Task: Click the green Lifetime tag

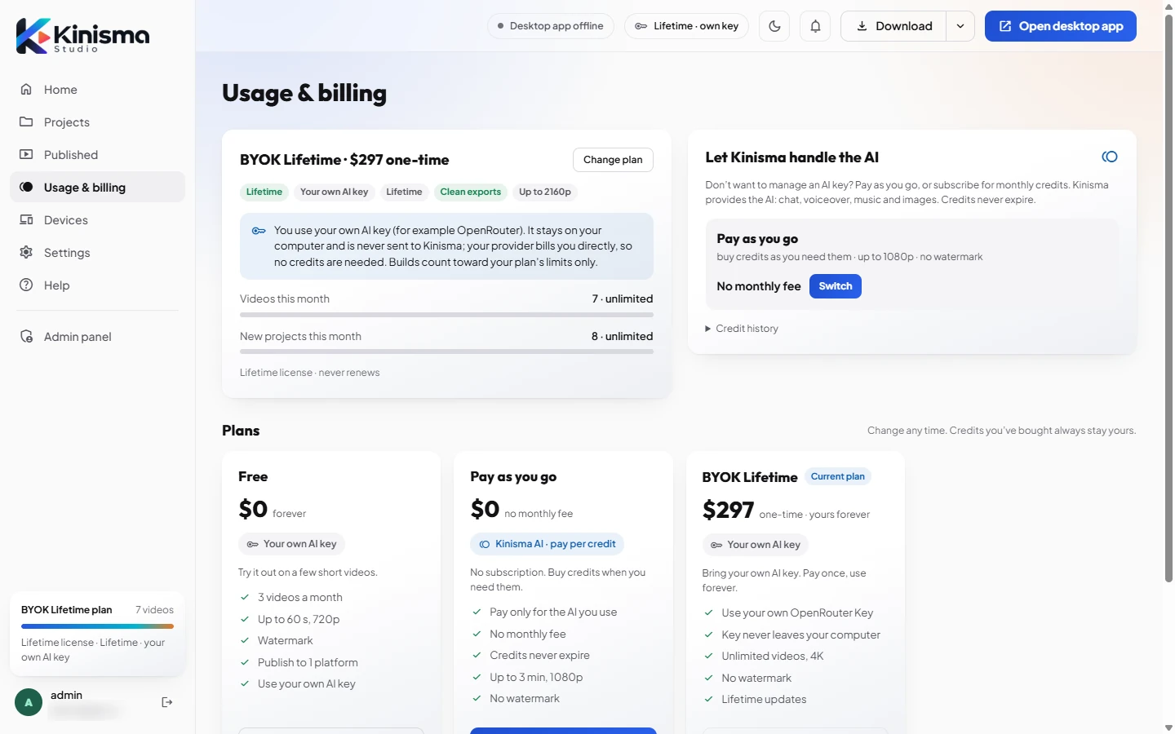Action: (264, 192)
